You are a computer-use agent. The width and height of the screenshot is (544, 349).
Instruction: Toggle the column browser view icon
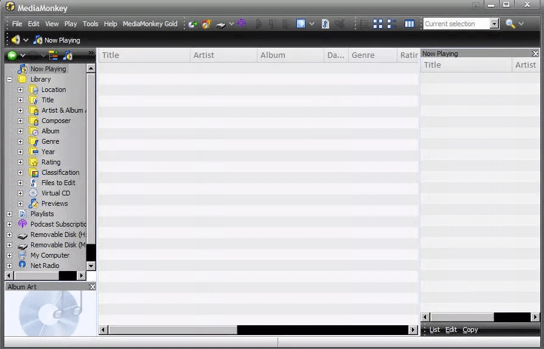[410, 24]
